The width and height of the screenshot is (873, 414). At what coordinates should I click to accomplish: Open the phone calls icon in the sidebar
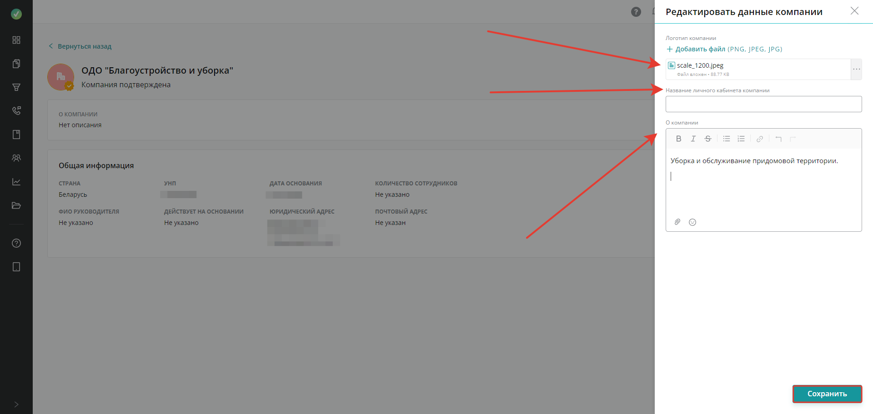click(x=16, y=111)
